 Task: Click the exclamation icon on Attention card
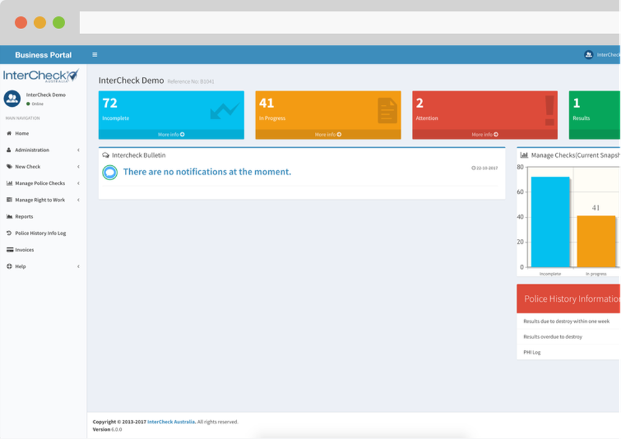(x=550, y=111)
